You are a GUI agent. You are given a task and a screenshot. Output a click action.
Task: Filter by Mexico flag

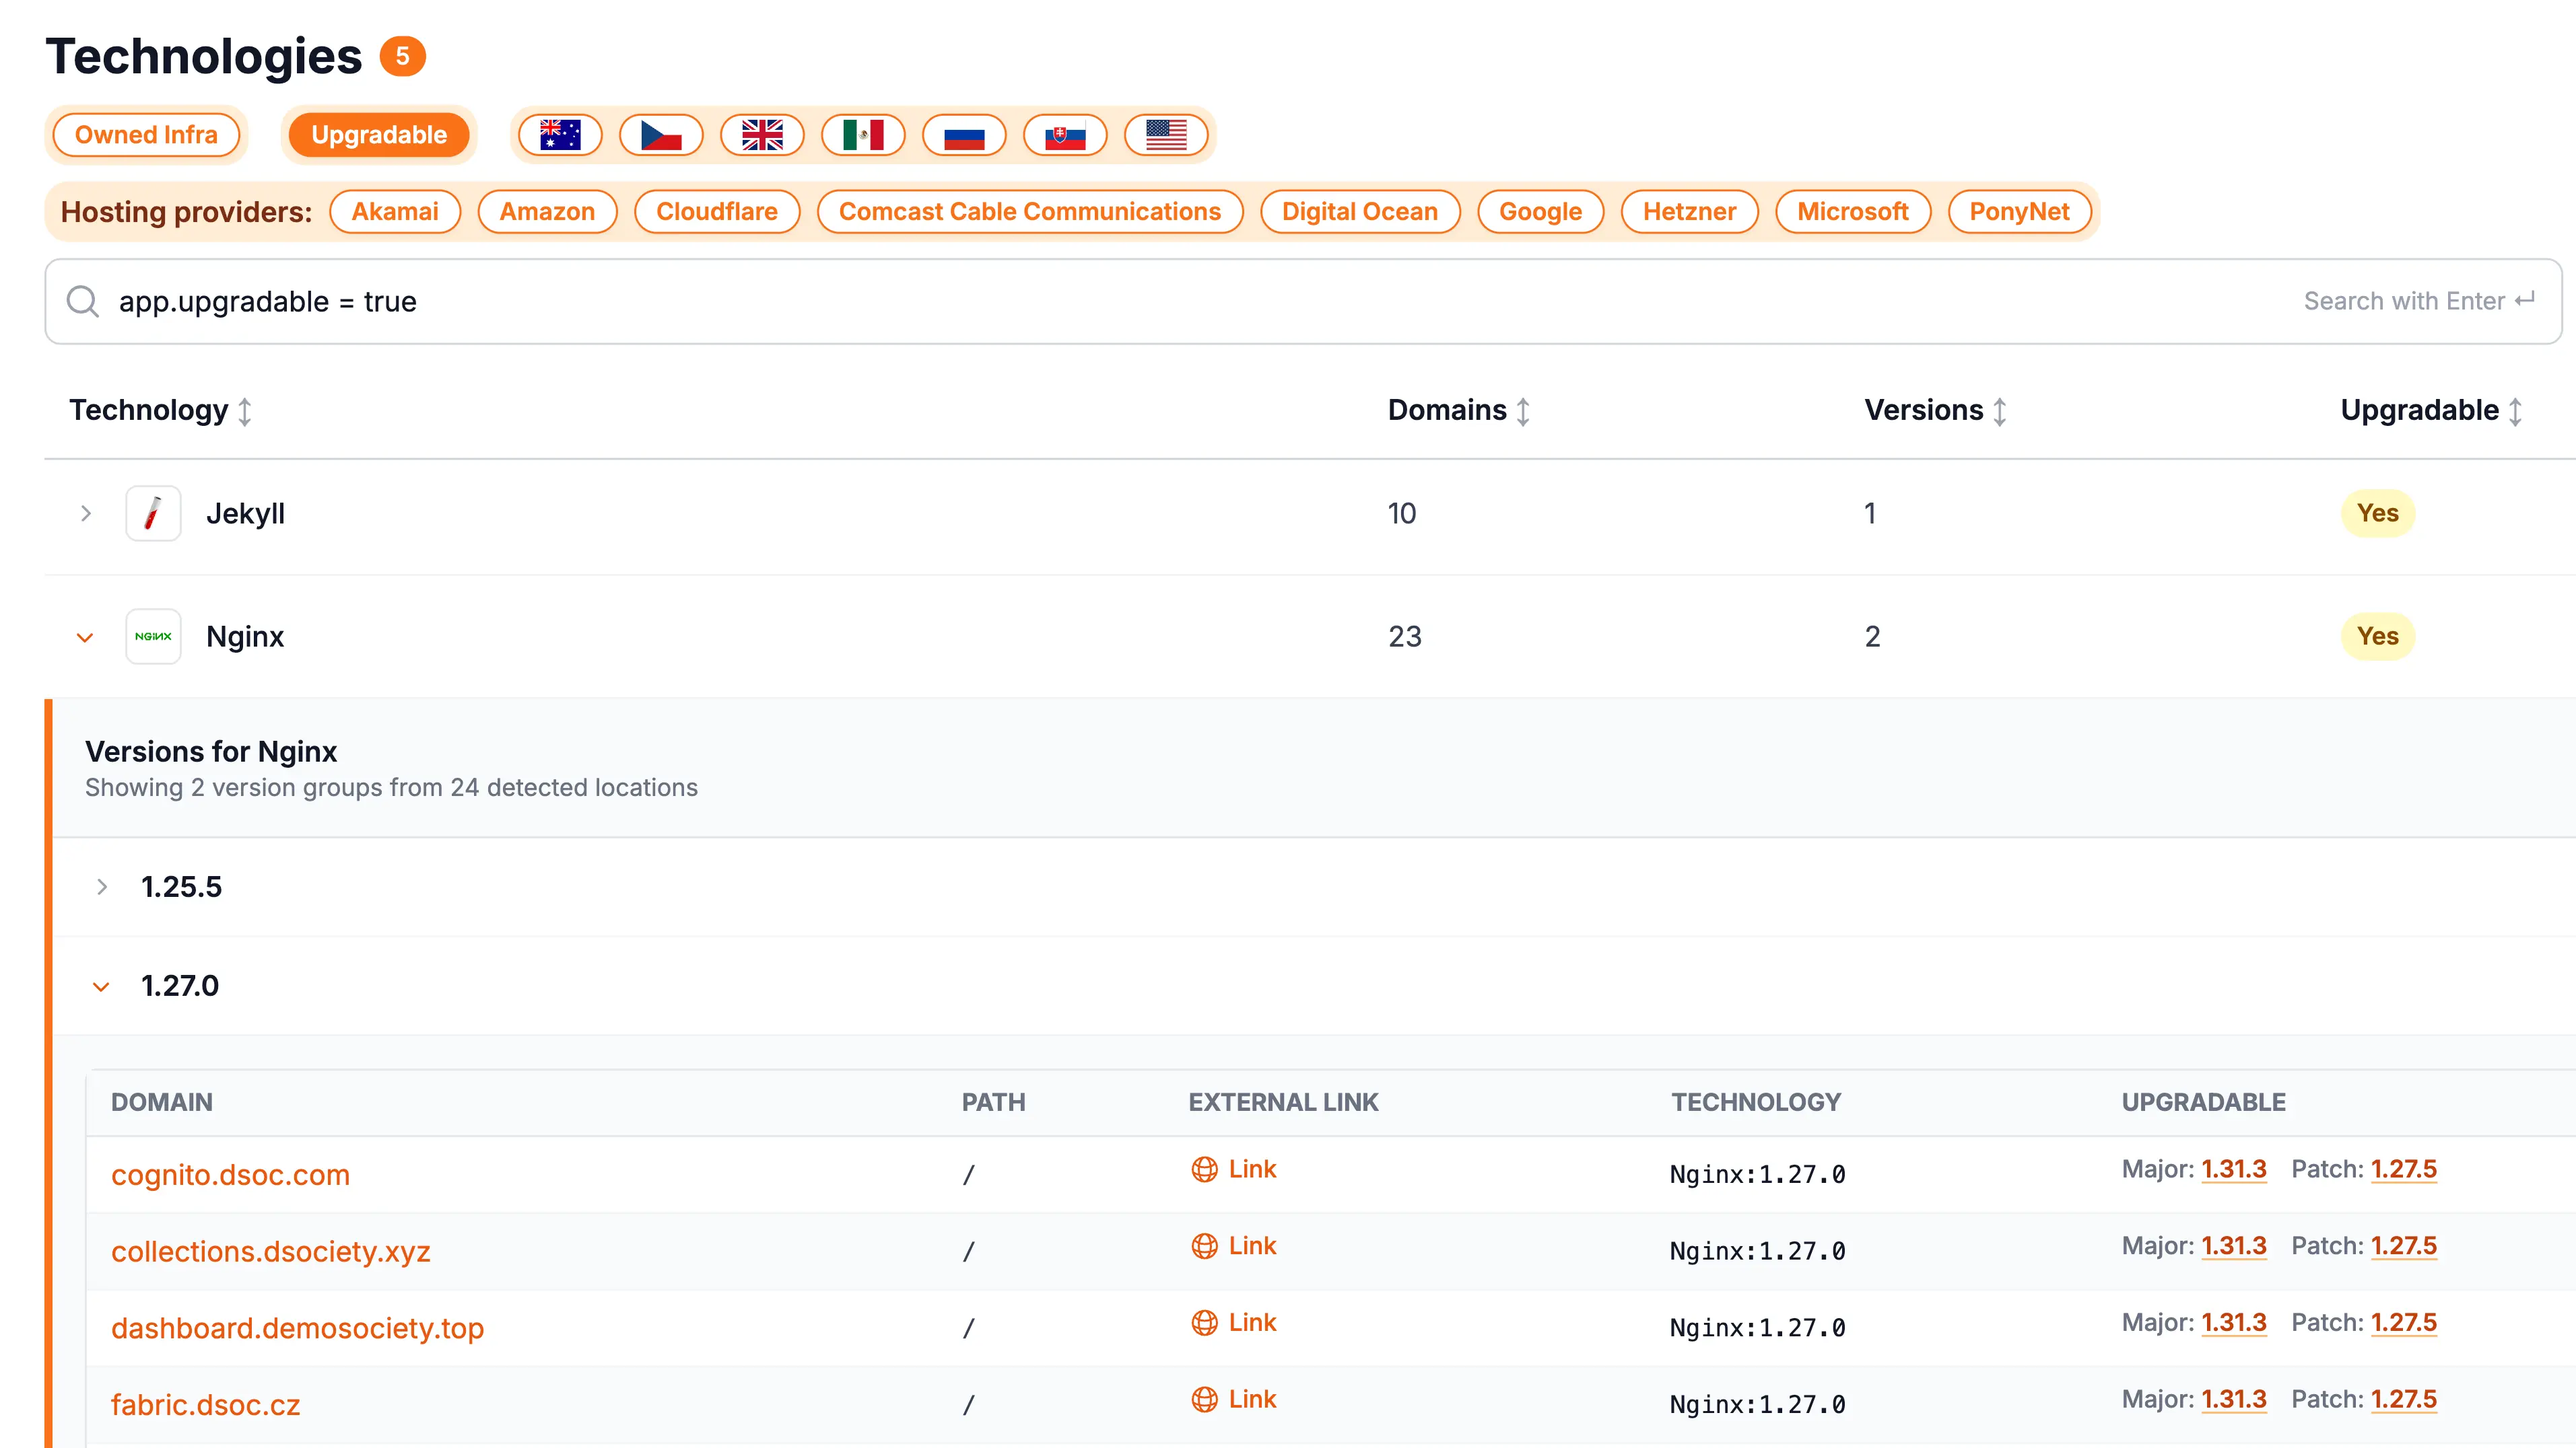pos(863,135)
